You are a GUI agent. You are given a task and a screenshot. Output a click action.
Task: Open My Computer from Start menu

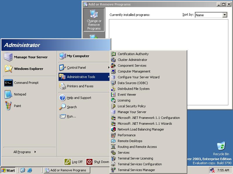pos(84,56)
